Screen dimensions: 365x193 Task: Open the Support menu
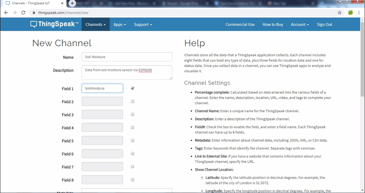point(143,25)
